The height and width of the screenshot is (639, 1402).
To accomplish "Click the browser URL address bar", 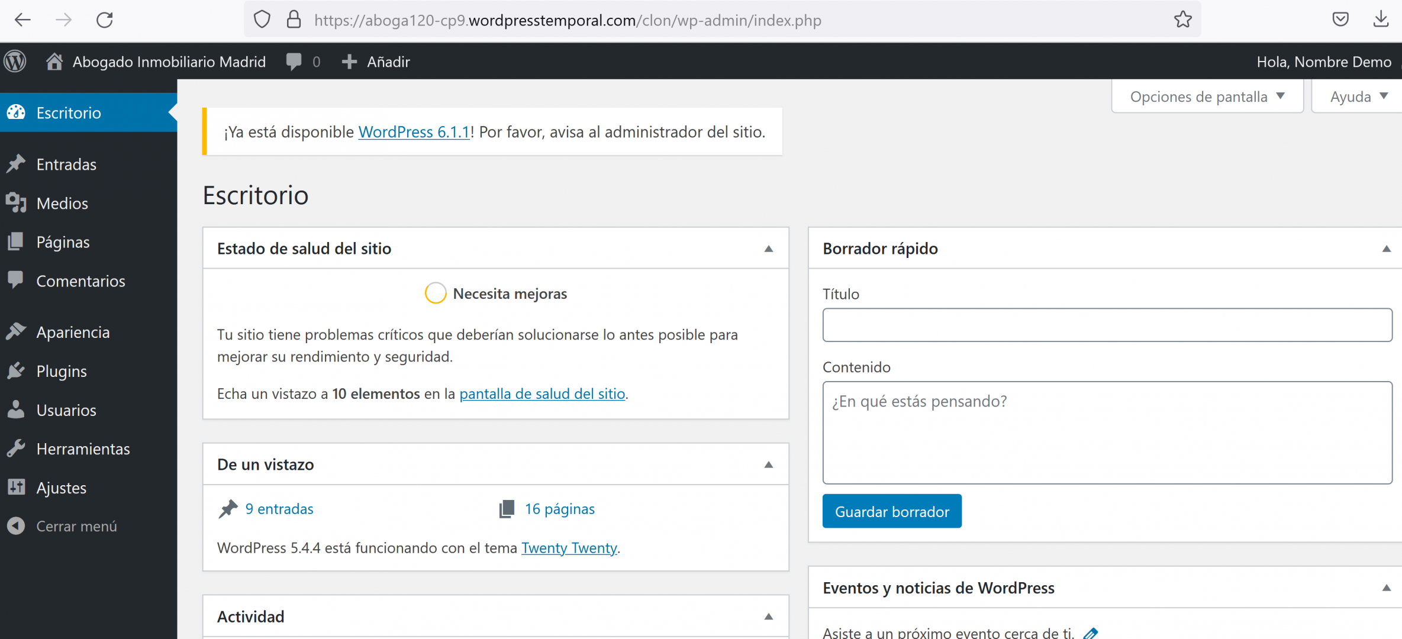I will point(722,20).
